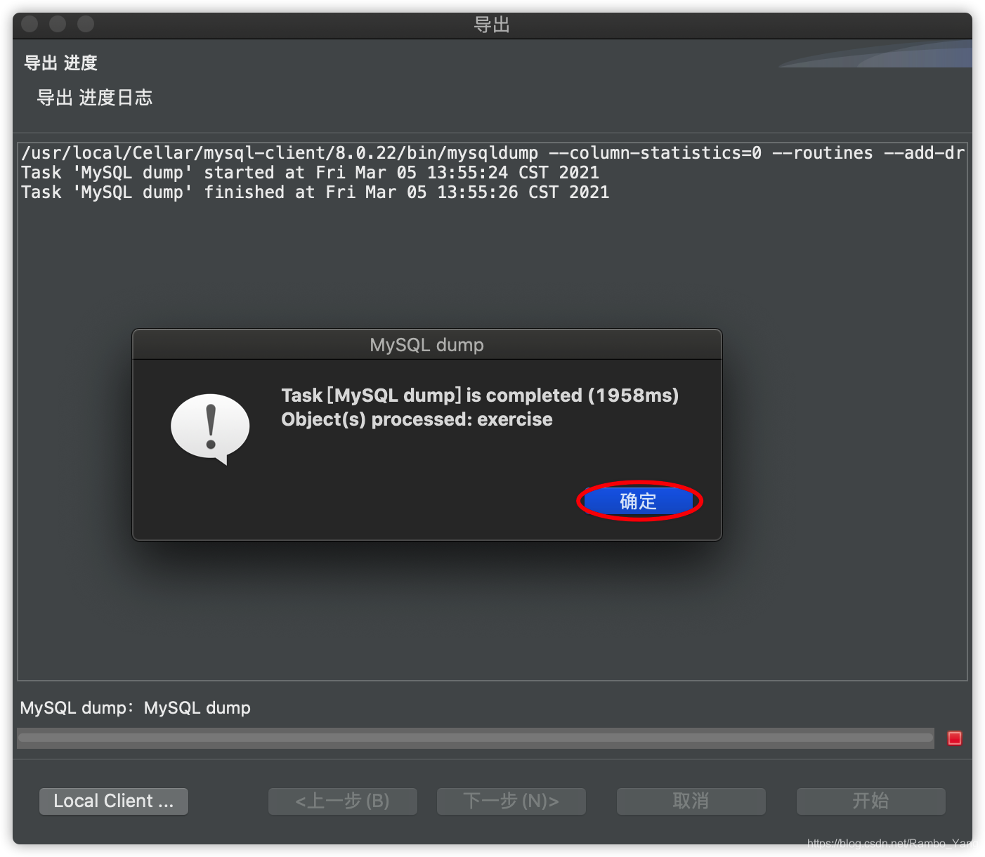Viewport: 985px width, 857px height.
Task: Click the 下一步 (N) next button
Action: 511,801
